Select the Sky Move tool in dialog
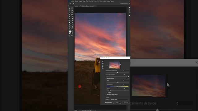198x111 pixels. [103, 61]
